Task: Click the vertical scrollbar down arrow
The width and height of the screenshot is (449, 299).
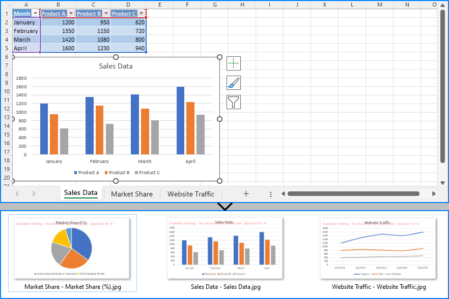Action: (442, 182)
